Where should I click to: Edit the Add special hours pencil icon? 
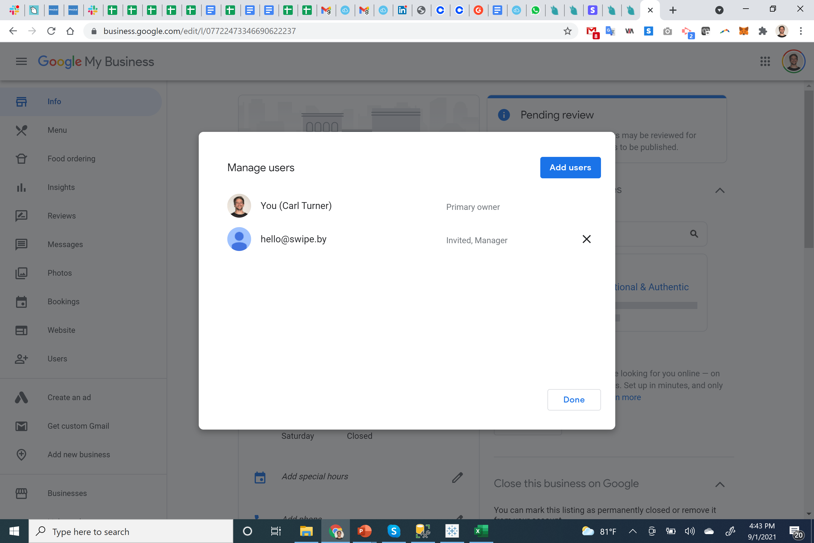(457, 478)
